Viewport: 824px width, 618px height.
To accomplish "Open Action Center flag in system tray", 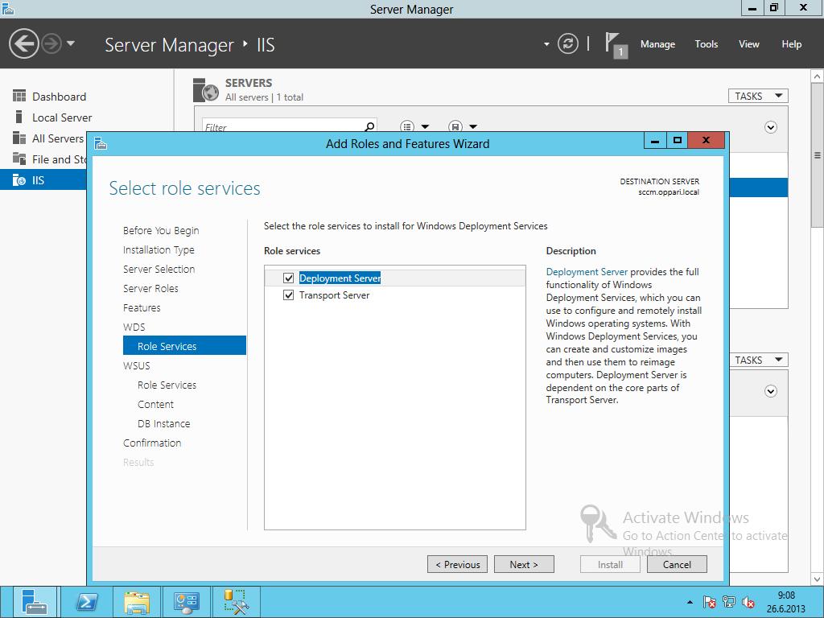I will click(x=710, y=602).
